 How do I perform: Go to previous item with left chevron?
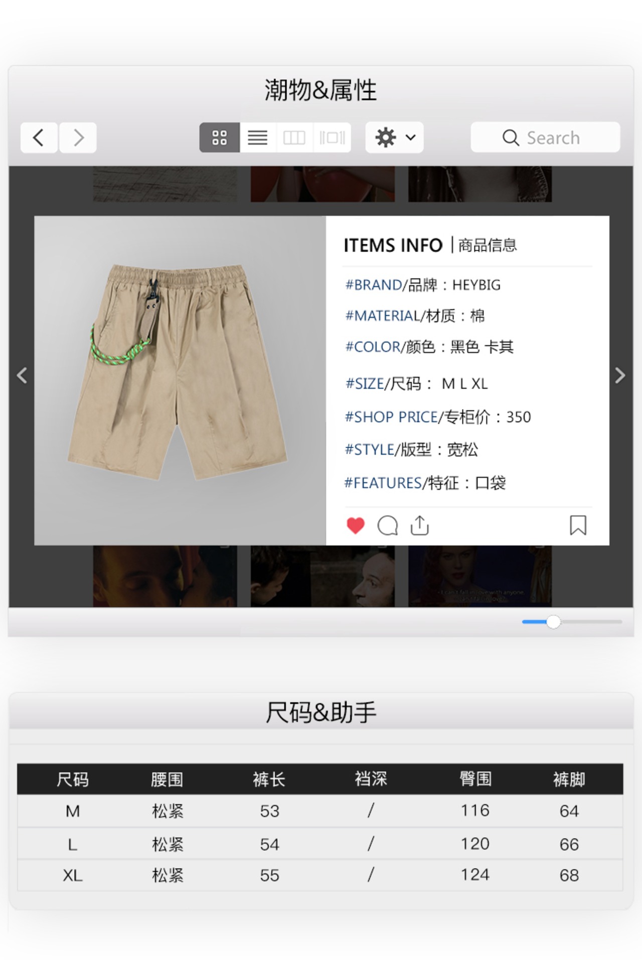tap(22, 375)
